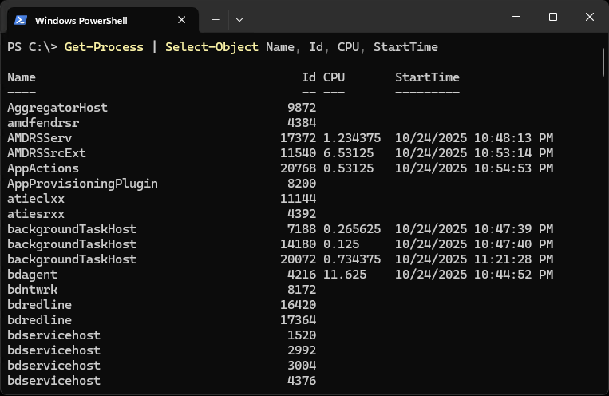Viewport: 609px width, 396px height.
Task: Click process Id 11144
Action: click(299, 199)
